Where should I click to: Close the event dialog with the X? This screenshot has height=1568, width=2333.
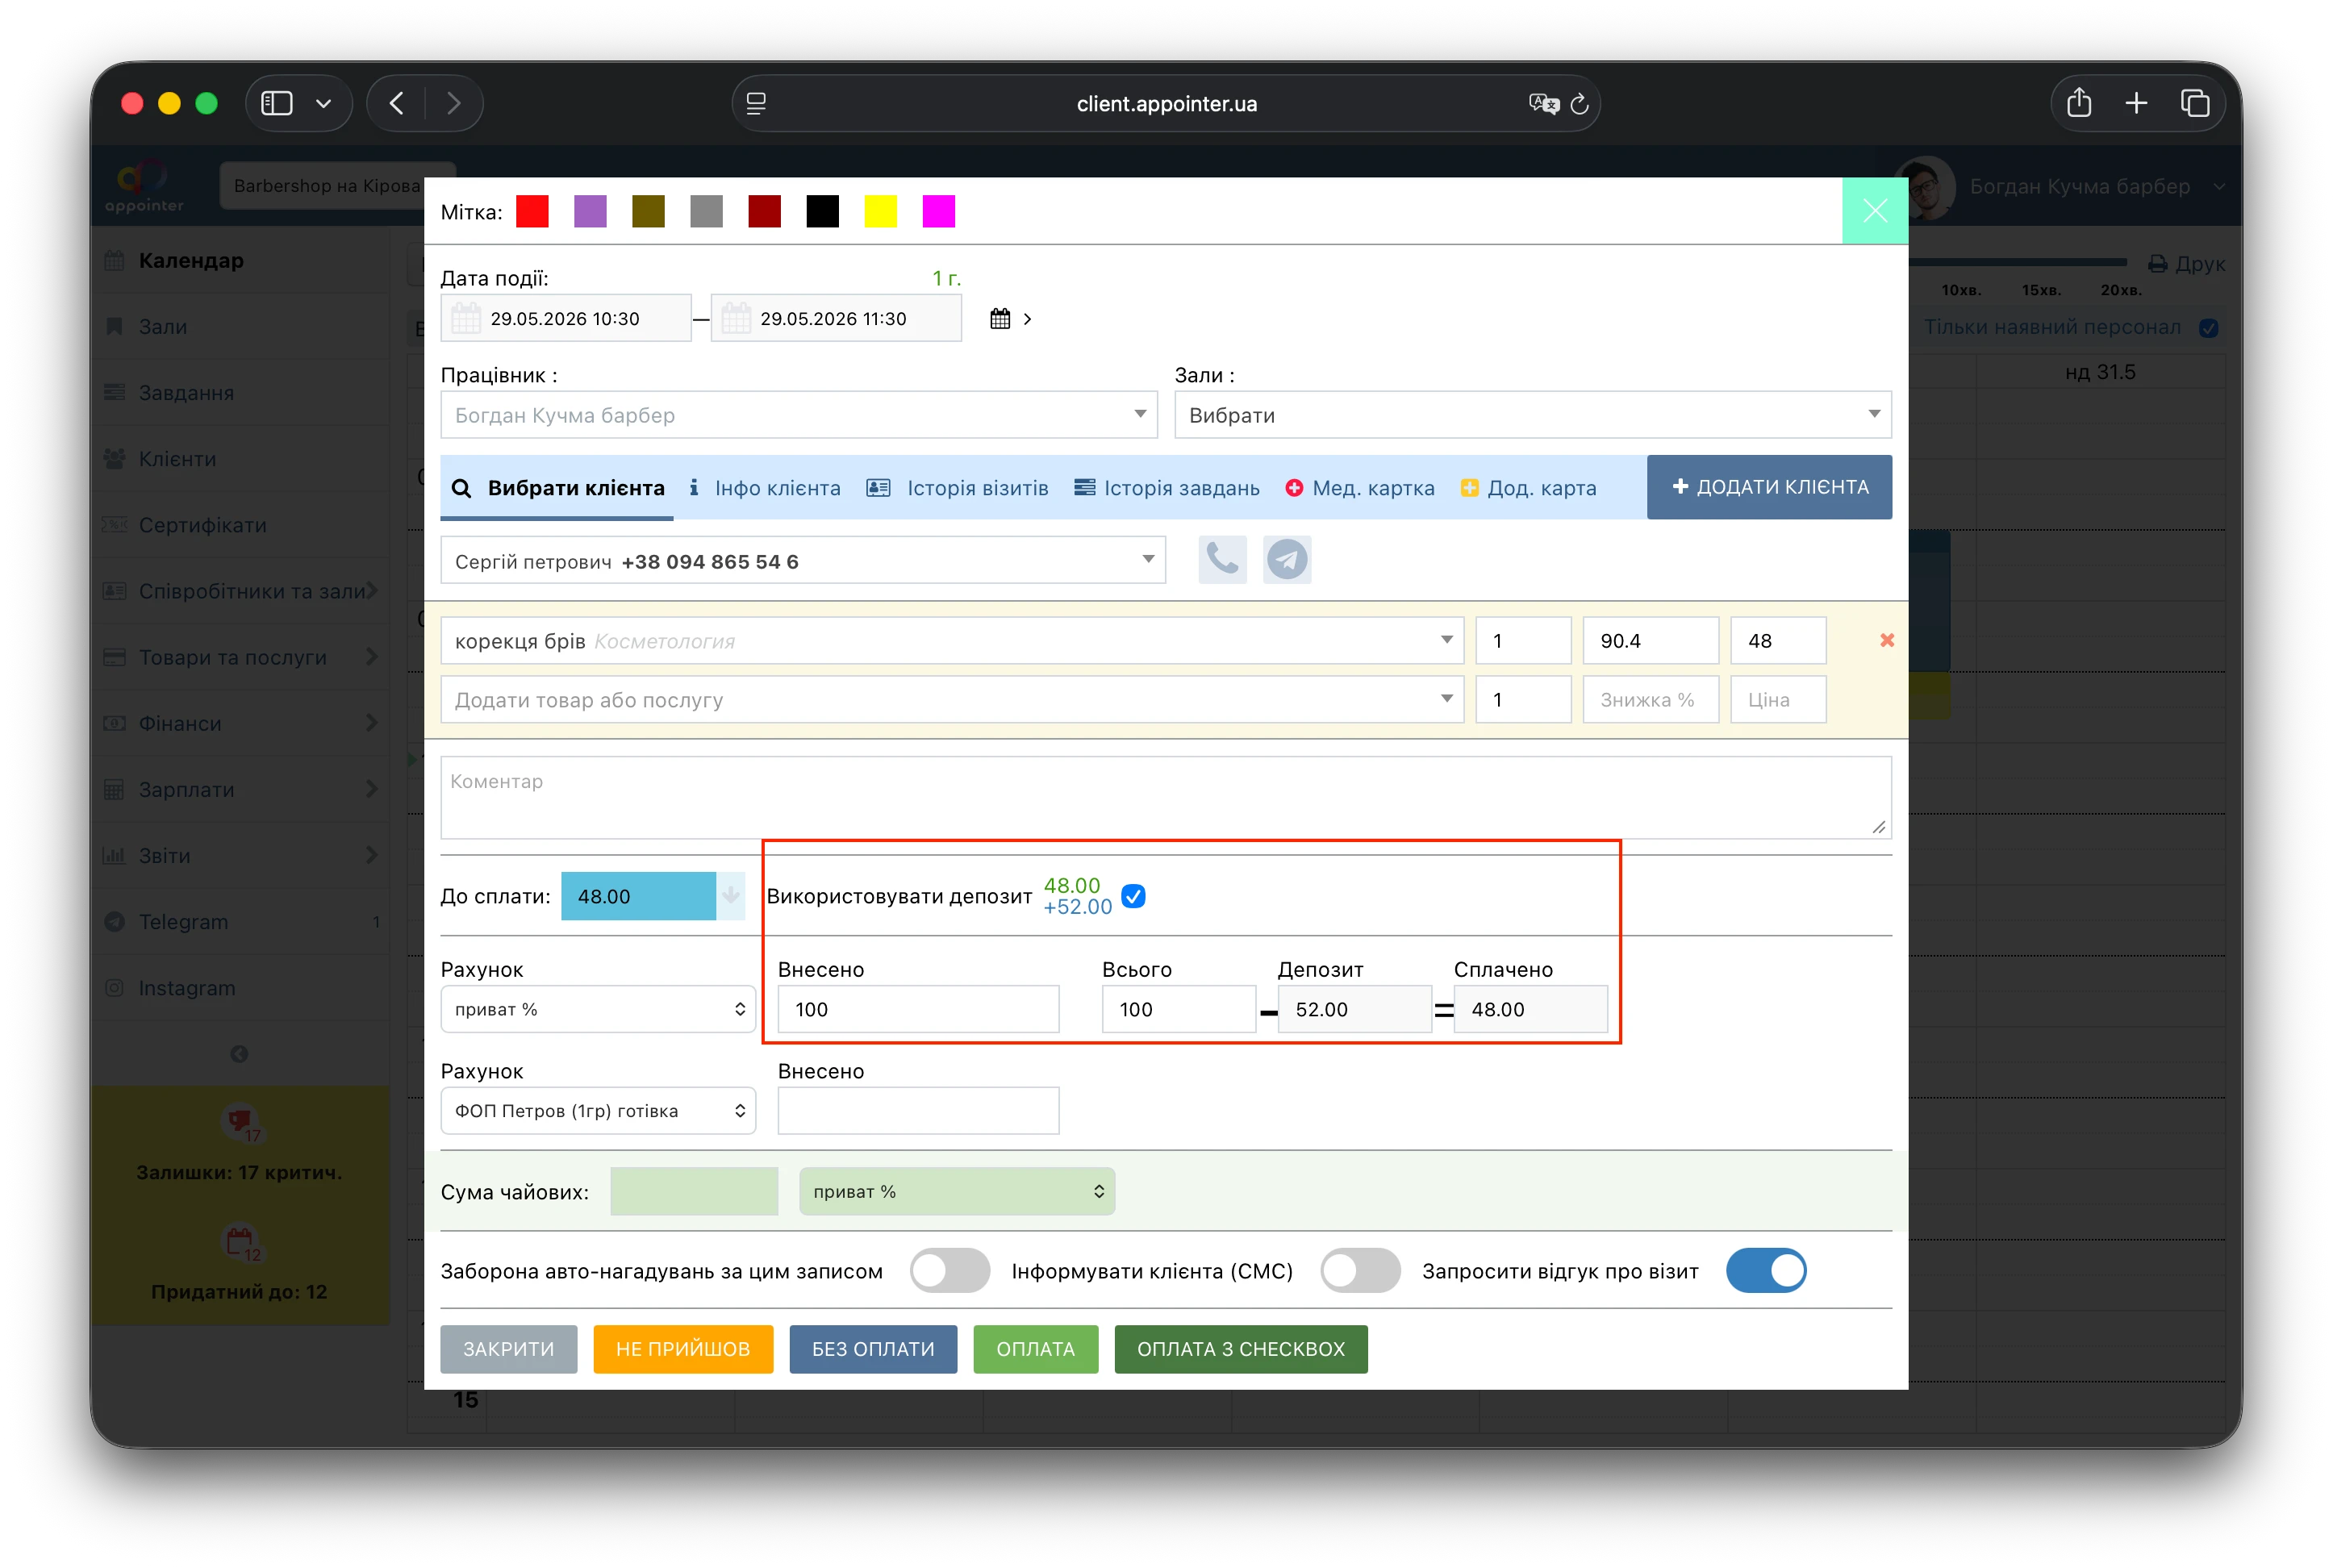pos(1875,211)
